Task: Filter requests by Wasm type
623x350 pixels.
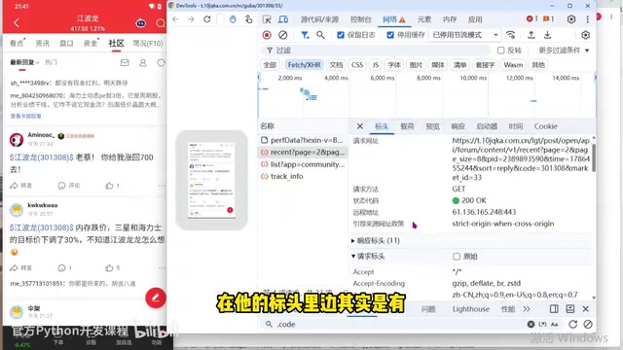Action: 513,65
